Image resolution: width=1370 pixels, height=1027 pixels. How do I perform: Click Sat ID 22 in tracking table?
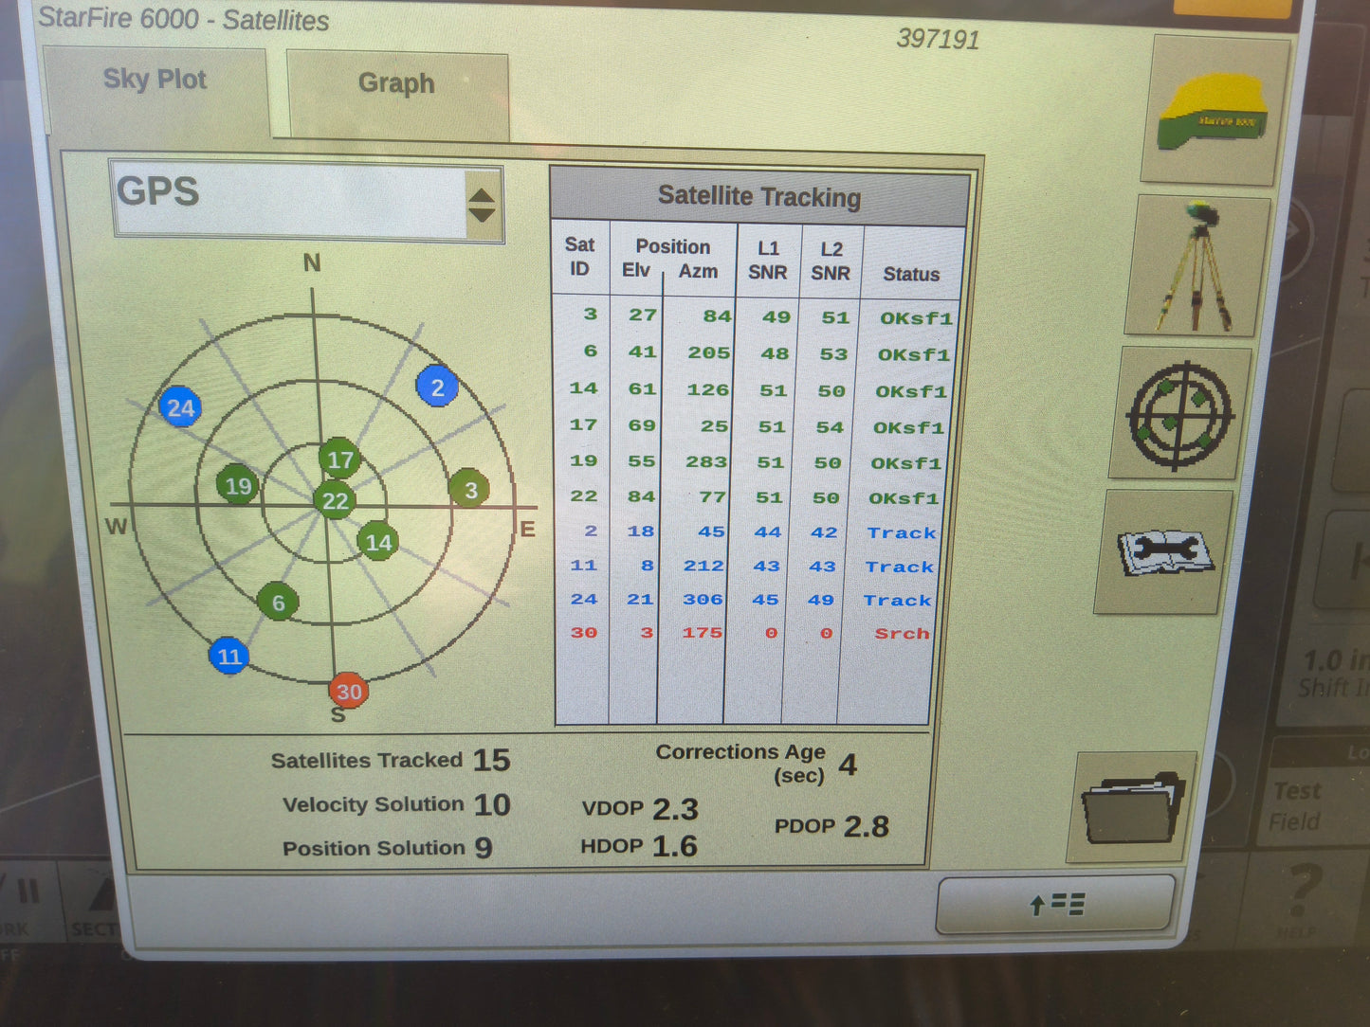pos(583,495)
